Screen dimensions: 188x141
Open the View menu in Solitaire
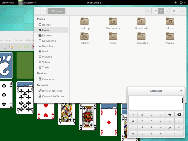pyautogui.click(x=8, y=40)
